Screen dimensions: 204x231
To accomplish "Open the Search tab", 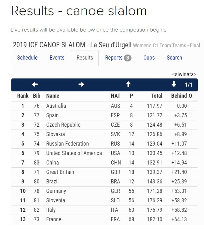I will 174,58.
